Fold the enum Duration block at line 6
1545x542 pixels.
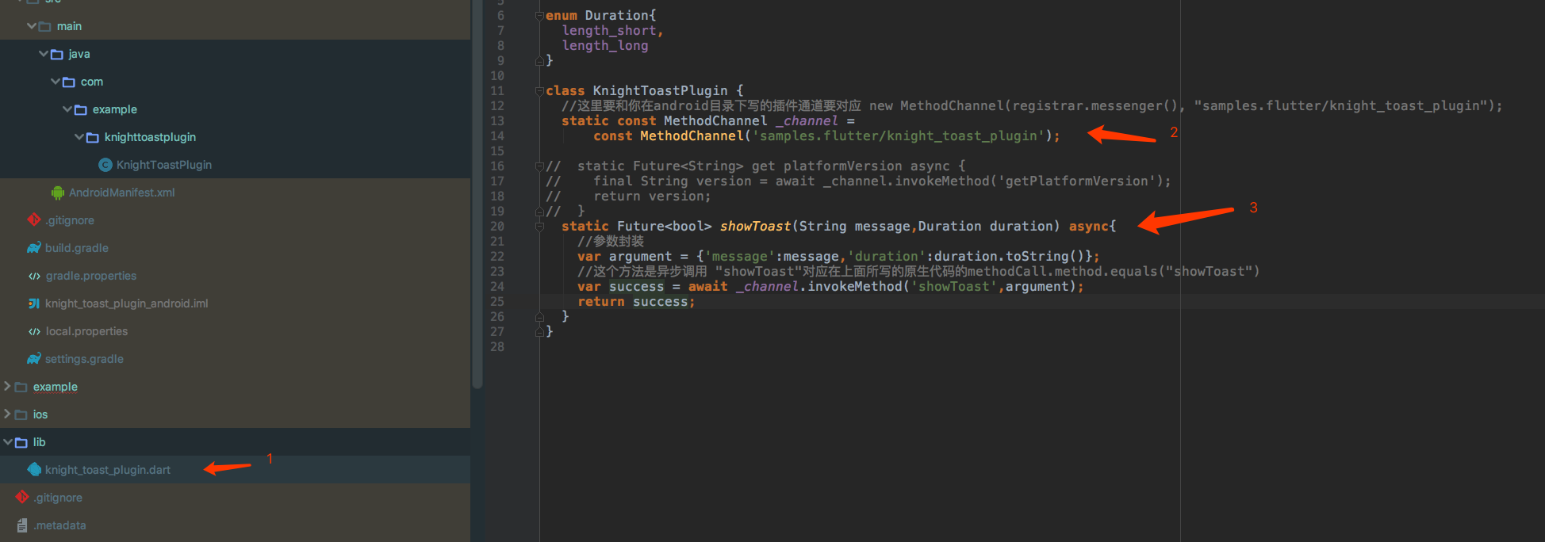tap(539, 16)
